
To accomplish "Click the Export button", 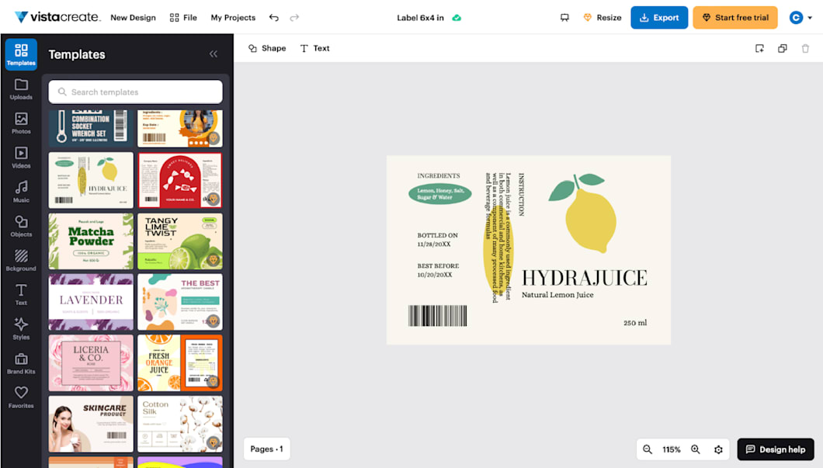I will tap(659, 17).
